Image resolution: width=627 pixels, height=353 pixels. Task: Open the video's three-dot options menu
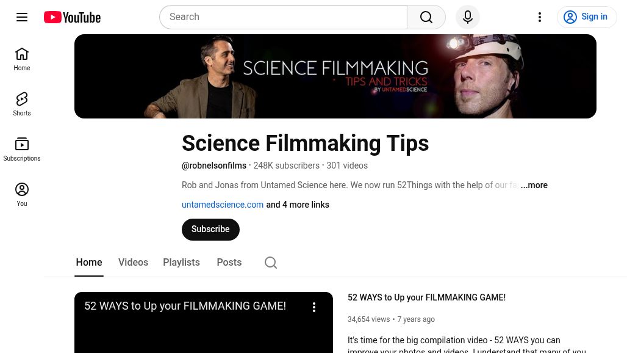(x=314, y=307)
